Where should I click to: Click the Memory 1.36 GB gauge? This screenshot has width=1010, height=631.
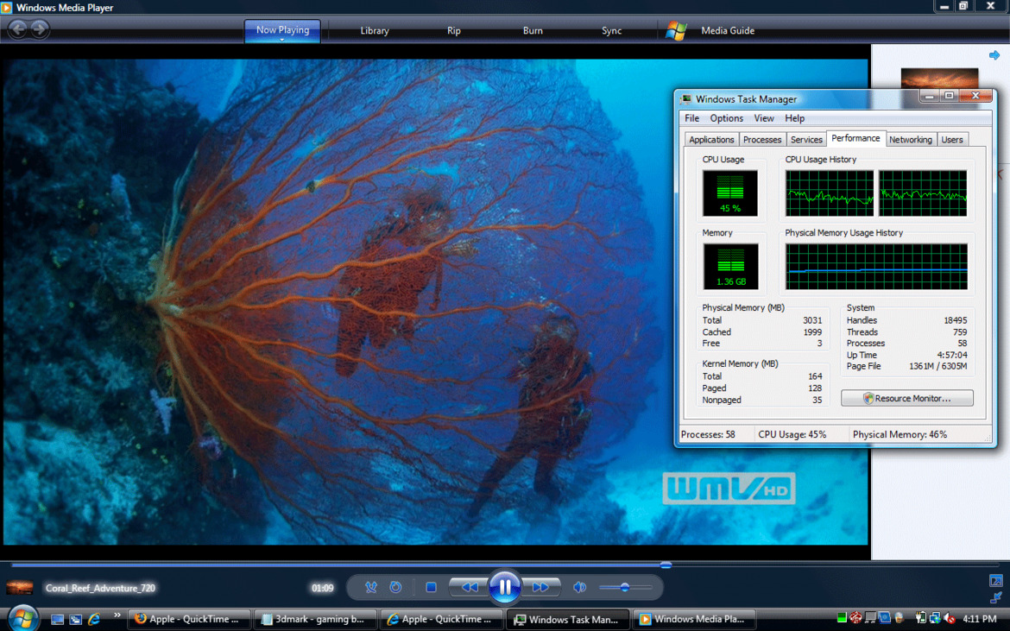click(730, 267)
